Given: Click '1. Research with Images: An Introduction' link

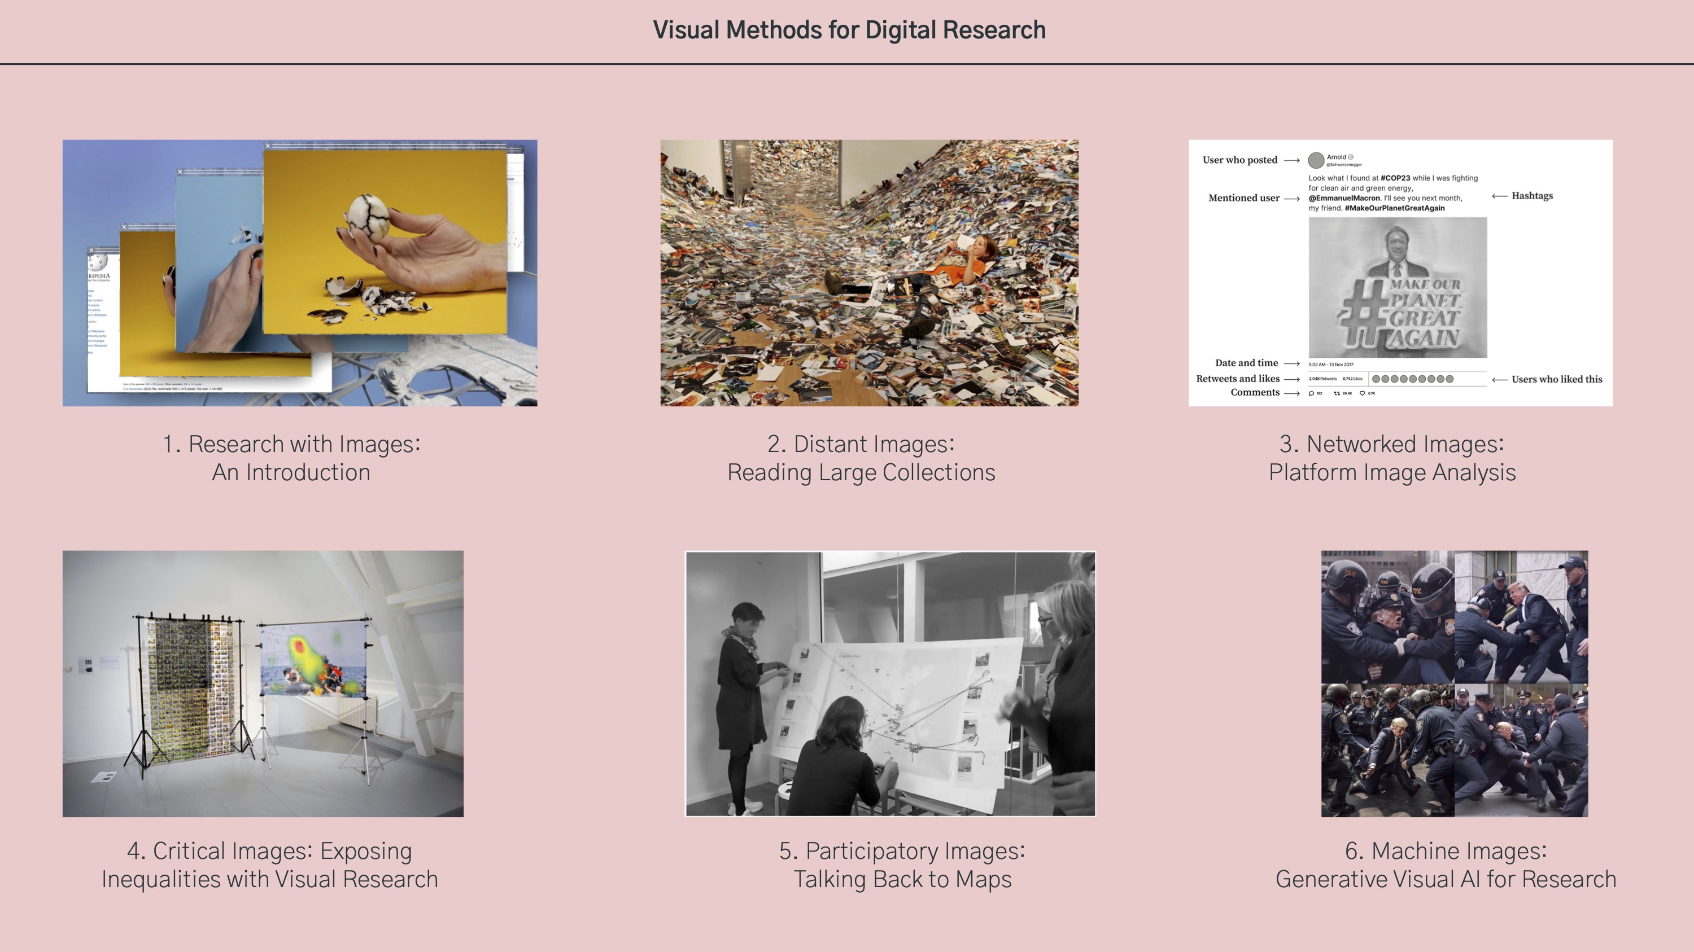Looking at the screenshot, I should pyautogui.click(x=291, y=458).
